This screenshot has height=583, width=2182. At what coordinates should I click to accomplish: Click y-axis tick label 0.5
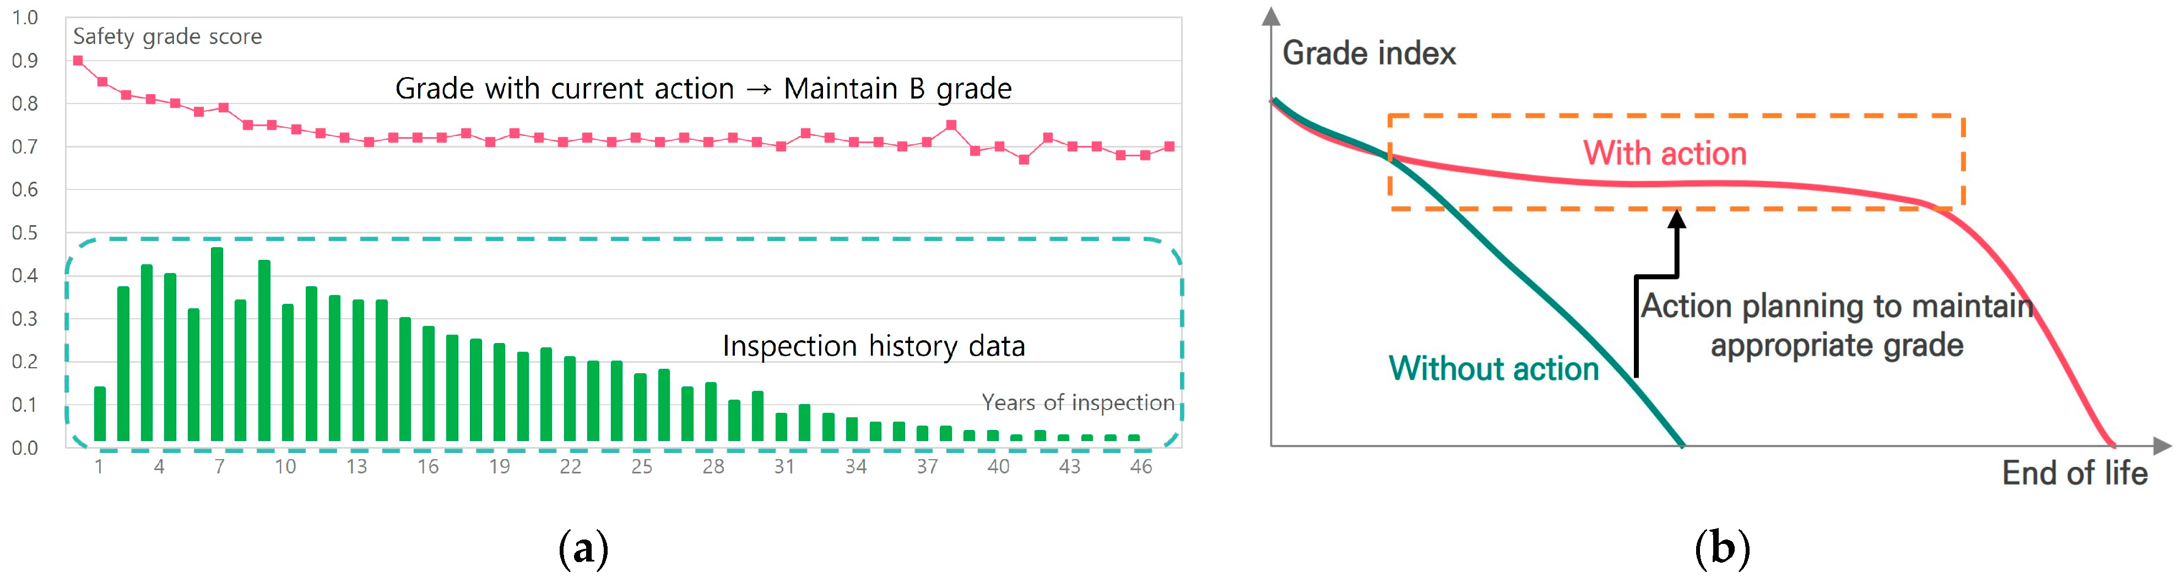[x=25, y=233]
